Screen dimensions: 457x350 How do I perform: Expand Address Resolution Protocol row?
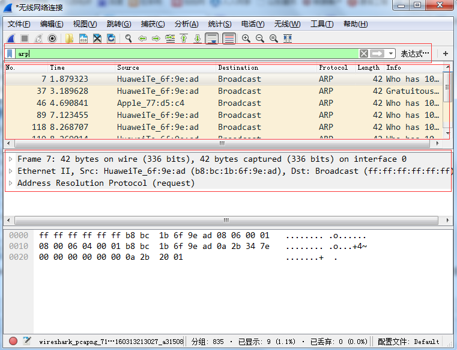(11, 183)
